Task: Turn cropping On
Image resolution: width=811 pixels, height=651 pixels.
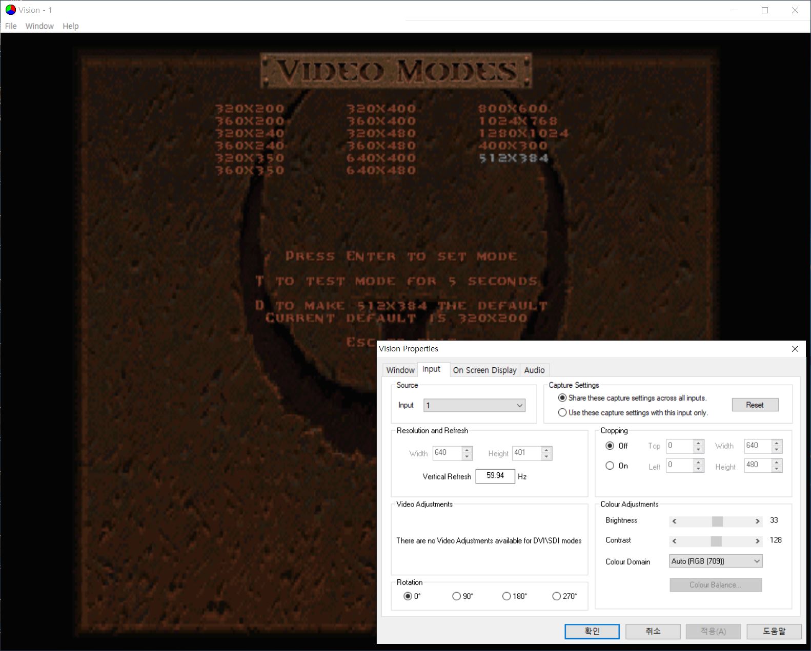Action: tap(616, 466)
